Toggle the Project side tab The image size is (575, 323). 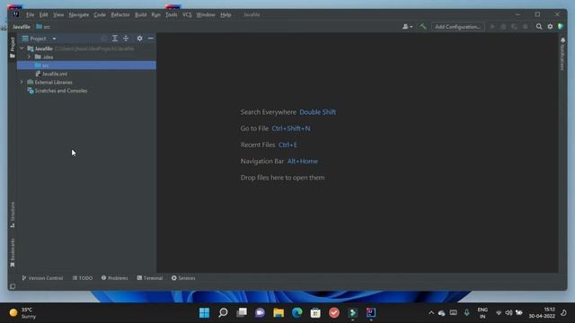tap(13, 48)
